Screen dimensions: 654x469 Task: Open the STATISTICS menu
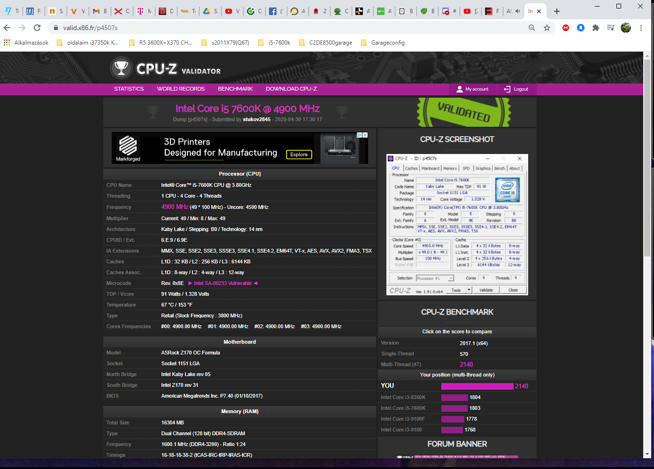[129, 89]
